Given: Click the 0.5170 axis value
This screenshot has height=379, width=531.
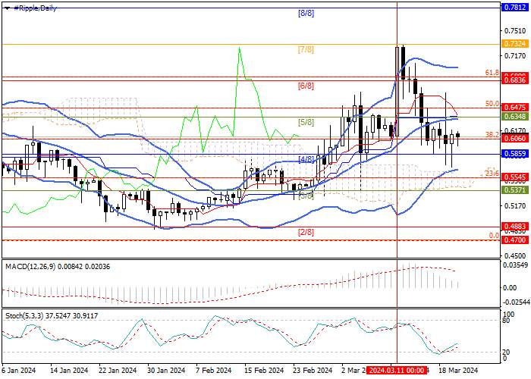Looking at the screenshot, I should pos(515,205).
